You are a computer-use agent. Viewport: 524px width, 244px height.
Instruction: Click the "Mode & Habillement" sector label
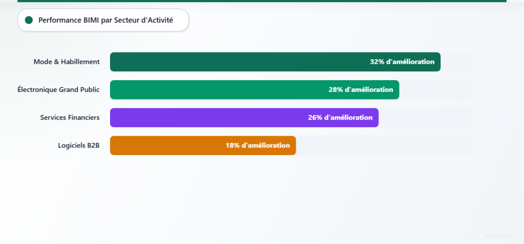(x=67, y=62)
